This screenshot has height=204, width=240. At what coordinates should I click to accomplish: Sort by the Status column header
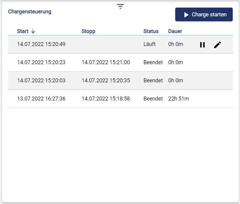pos(151,31)
